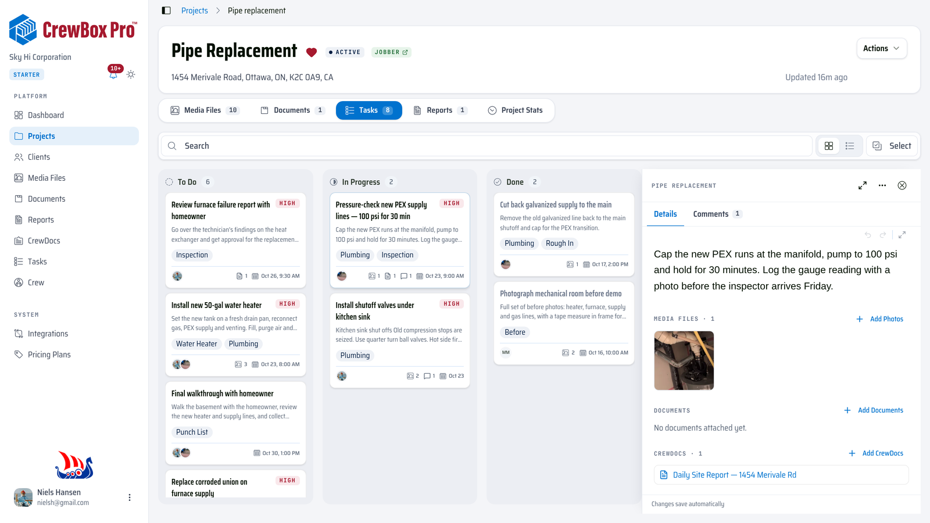Open Crew in the sidebar
The image size is (930, 523).
[x=74, y=282]
